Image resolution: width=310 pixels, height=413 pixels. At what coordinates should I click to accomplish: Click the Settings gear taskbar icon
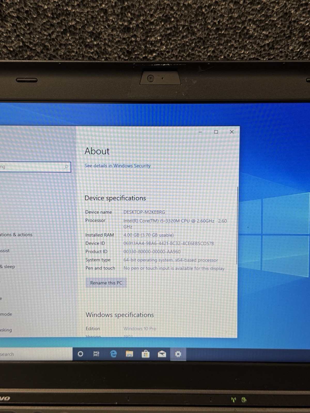pyautogui.click(x=178, y=354)
